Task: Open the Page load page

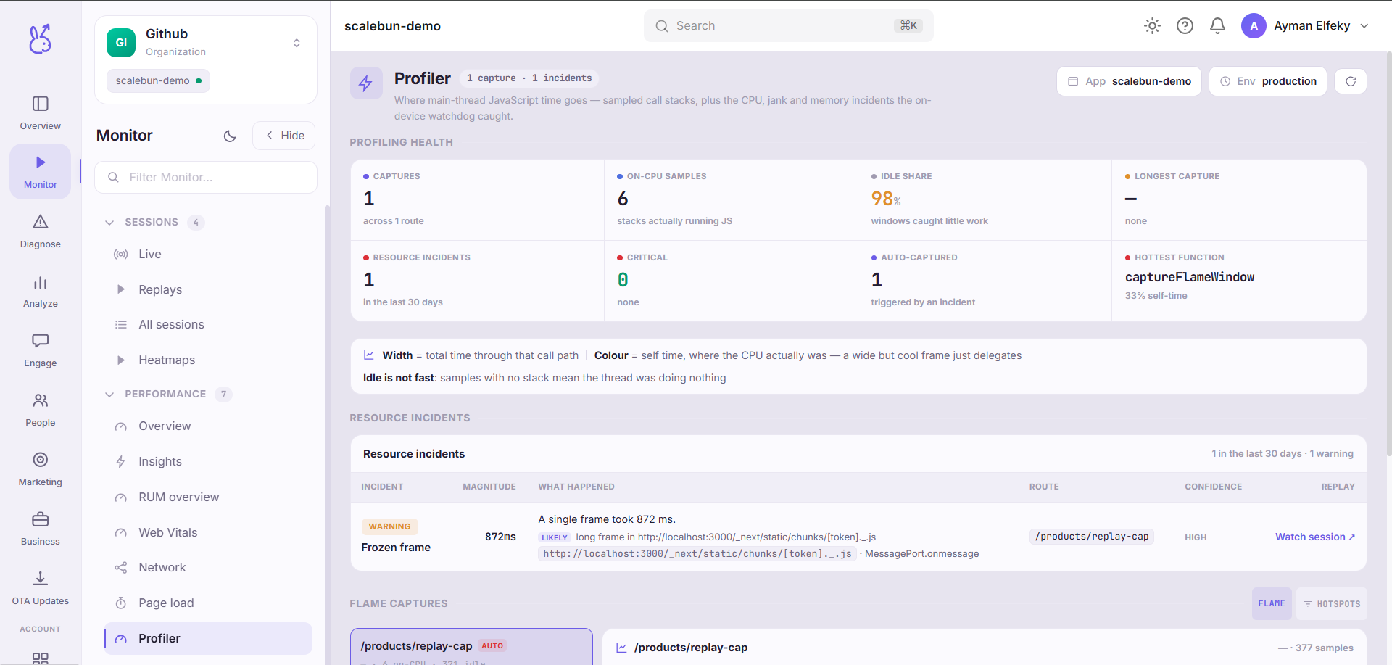Action: point(208,603)
